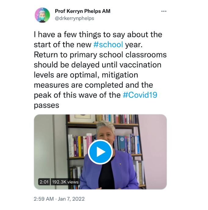
Task: Click the framed picture in the video thumbnail
Action: [x=82, y=118]
